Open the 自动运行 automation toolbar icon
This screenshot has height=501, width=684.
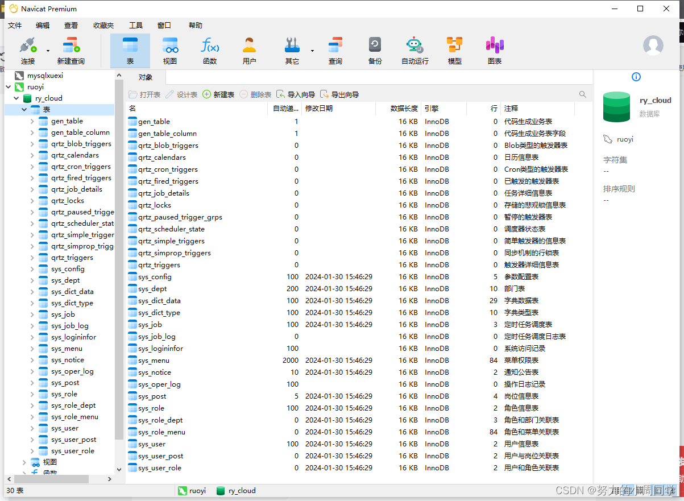tap(414, 51)
